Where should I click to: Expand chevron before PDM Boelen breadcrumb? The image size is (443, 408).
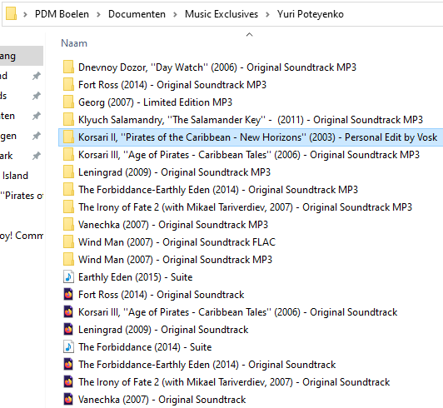(x=25, y=14)
